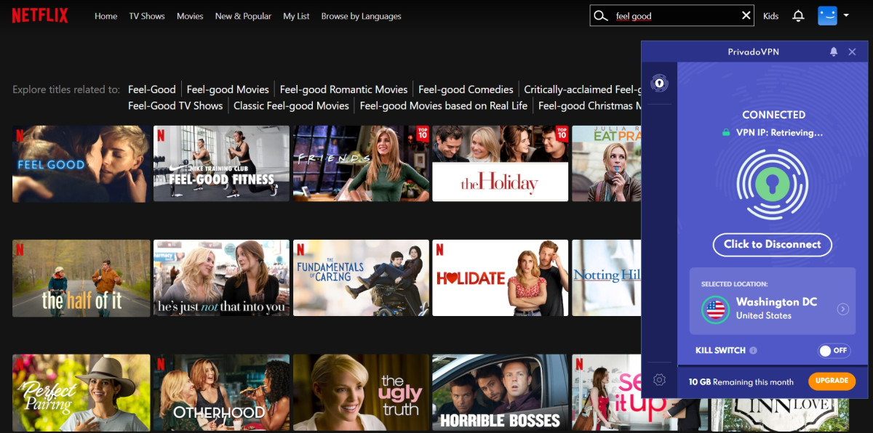Open Otherhood thumbnail

(221, 392)
